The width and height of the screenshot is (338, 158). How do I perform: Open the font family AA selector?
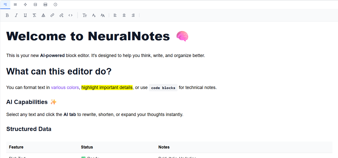click(x=103, y=15)
